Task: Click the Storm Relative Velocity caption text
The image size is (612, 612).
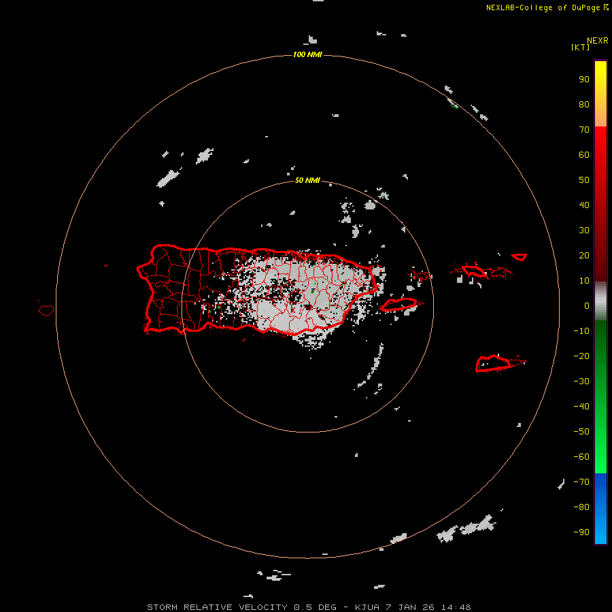Action: (x=309, y=607)
